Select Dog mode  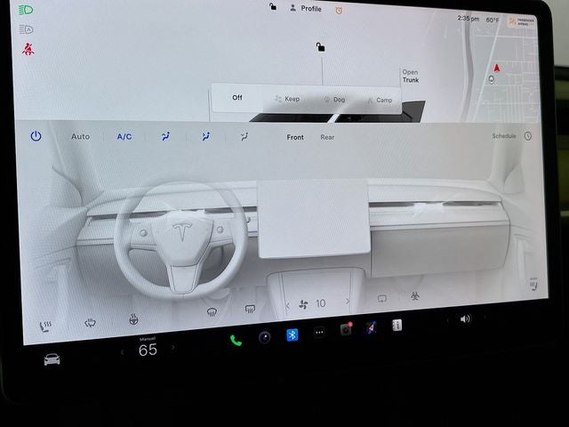334,99
